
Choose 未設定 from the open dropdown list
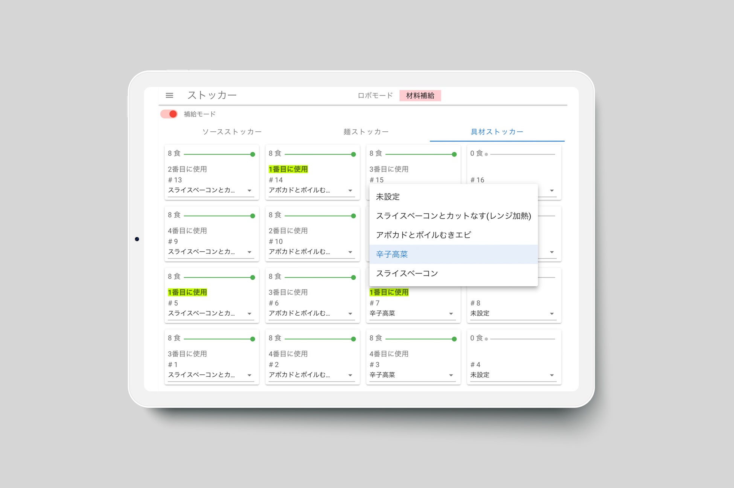[388, 197]
